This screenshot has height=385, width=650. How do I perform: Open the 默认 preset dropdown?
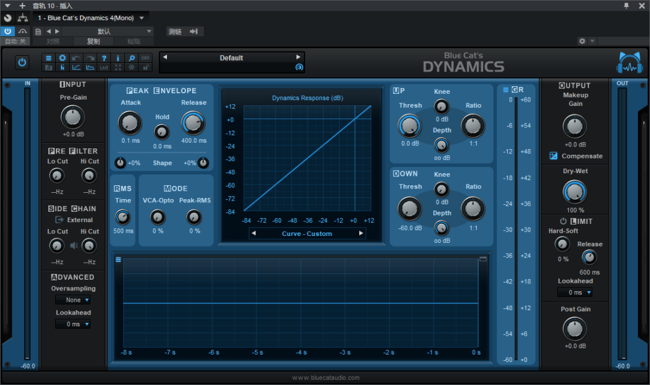click(x=108, y=32)
